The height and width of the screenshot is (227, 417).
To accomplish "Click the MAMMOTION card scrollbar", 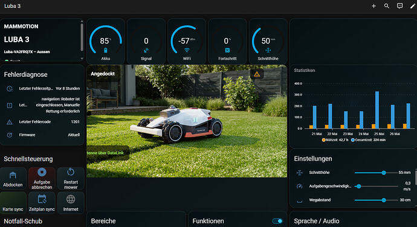I will 82,37.
